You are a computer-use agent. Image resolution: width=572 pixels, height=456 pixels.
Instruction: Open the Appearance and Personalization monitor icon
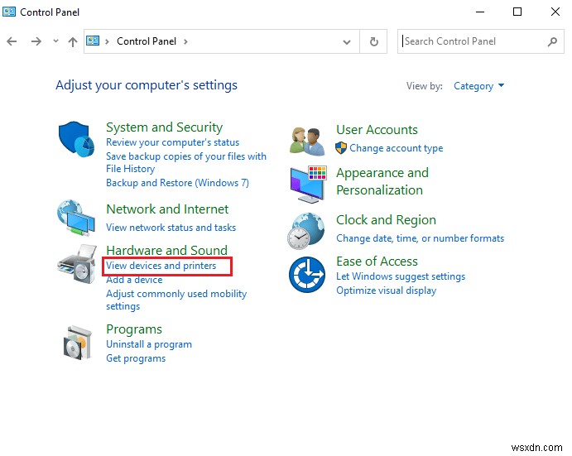pyautogui.click(x=308, y=185)
